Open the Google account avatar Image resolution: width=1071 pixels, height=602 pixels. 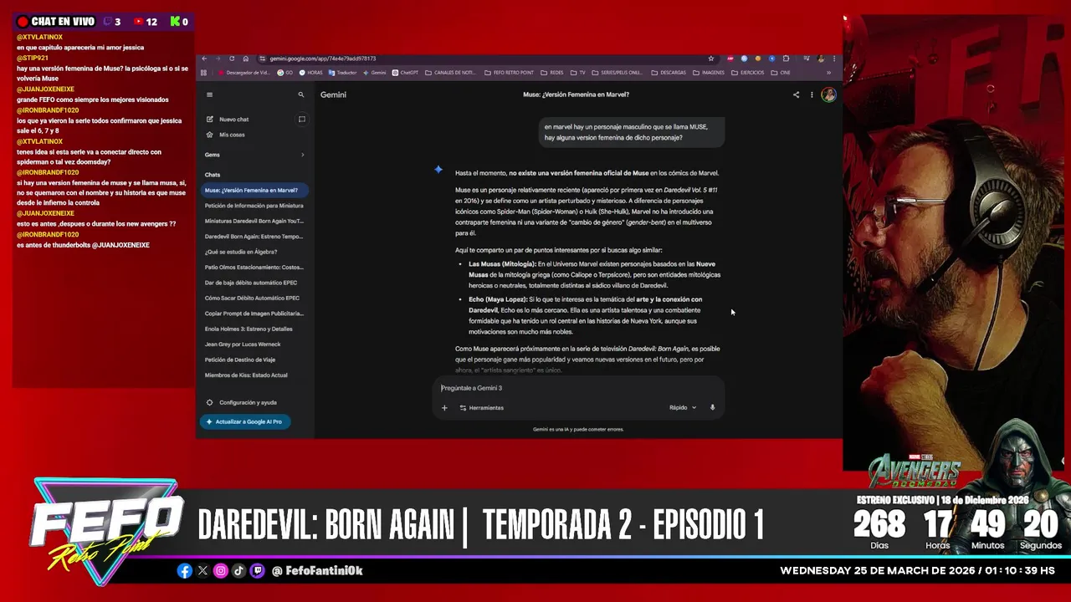click(x=828, y=94)
